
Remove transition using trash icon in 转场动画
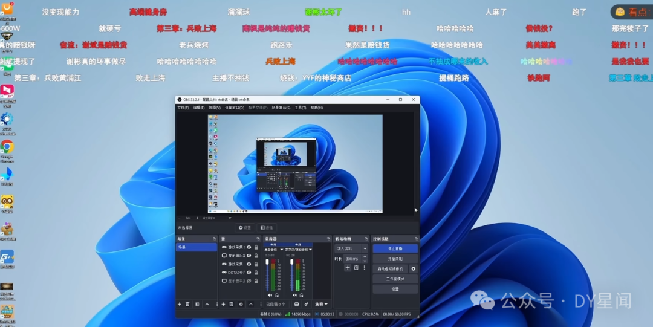pos(356,268)
